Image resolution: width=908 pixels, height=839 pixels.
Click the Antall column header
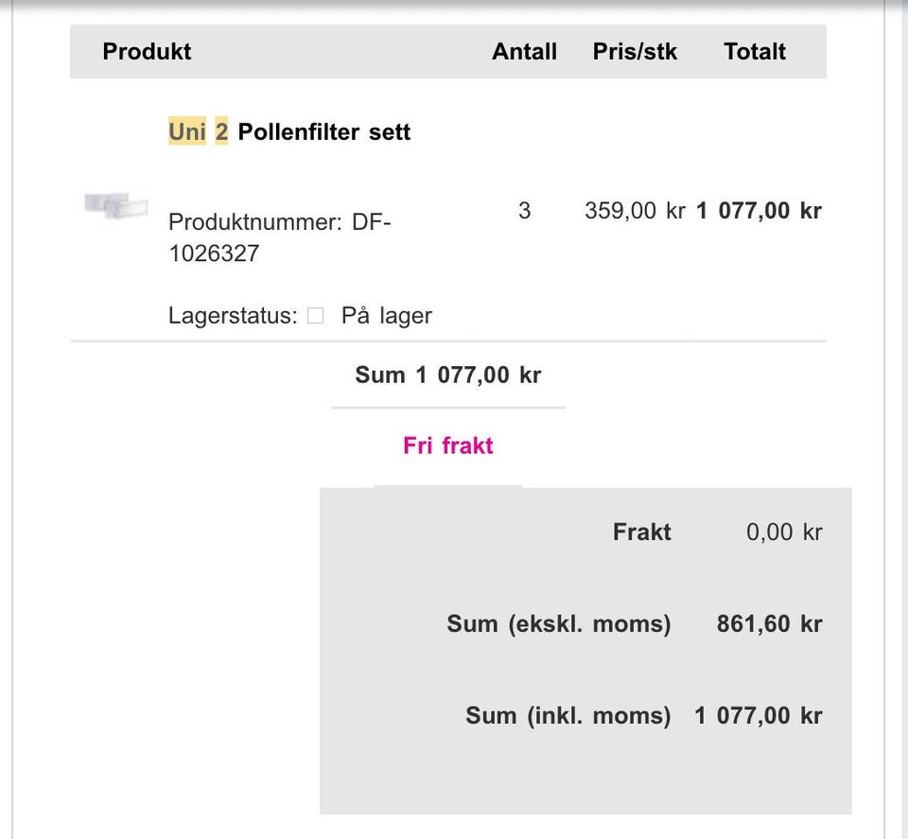point(524,52)
